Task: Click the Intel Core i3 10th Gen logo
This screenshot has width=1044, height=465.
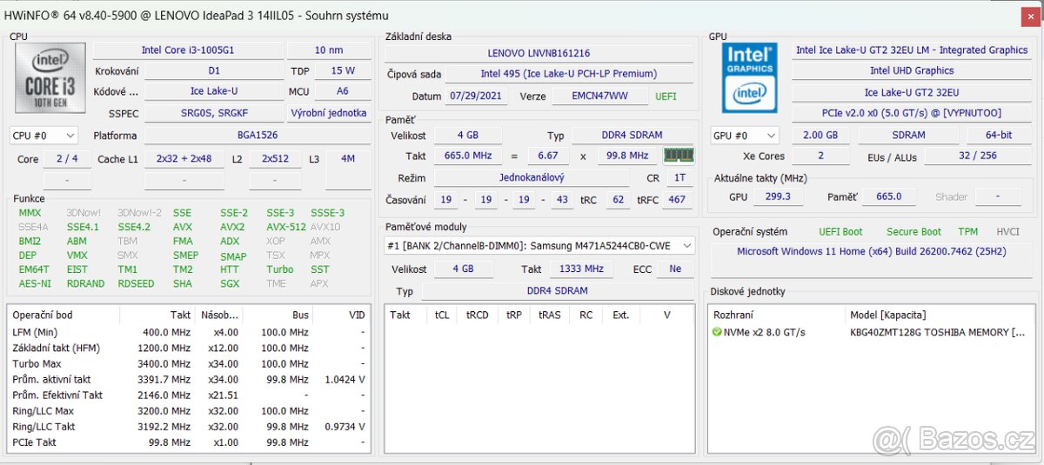Action: 49,79
